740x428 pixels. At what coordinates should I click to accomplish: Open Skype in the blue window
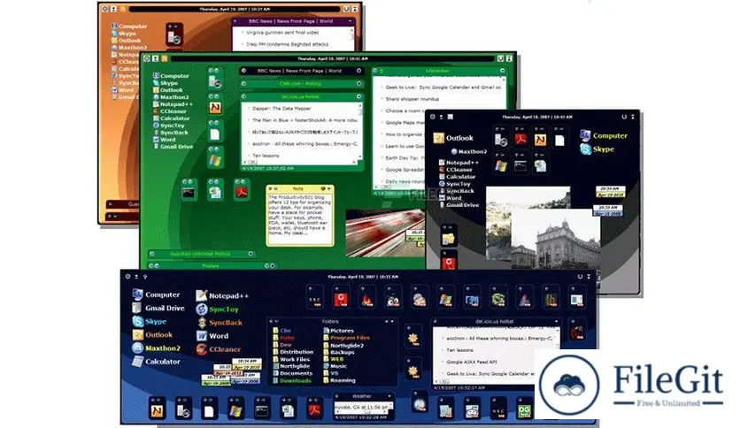coord(149,322)
